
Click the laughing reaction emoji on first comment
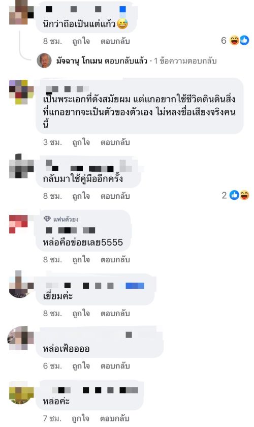[234, 41]
